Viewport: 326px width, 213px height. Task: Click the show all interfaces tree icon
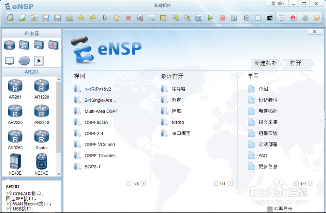tap(246, 18)
